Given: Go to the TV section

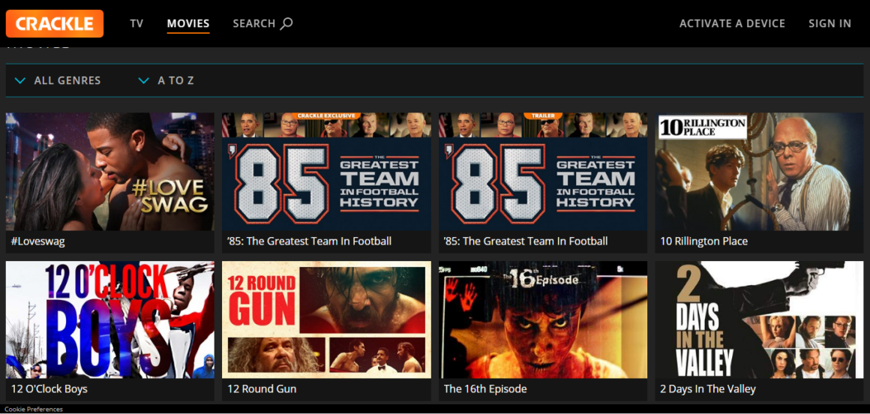Looking at the screenshot, I should pyautogui.click(x=136, y=23).
